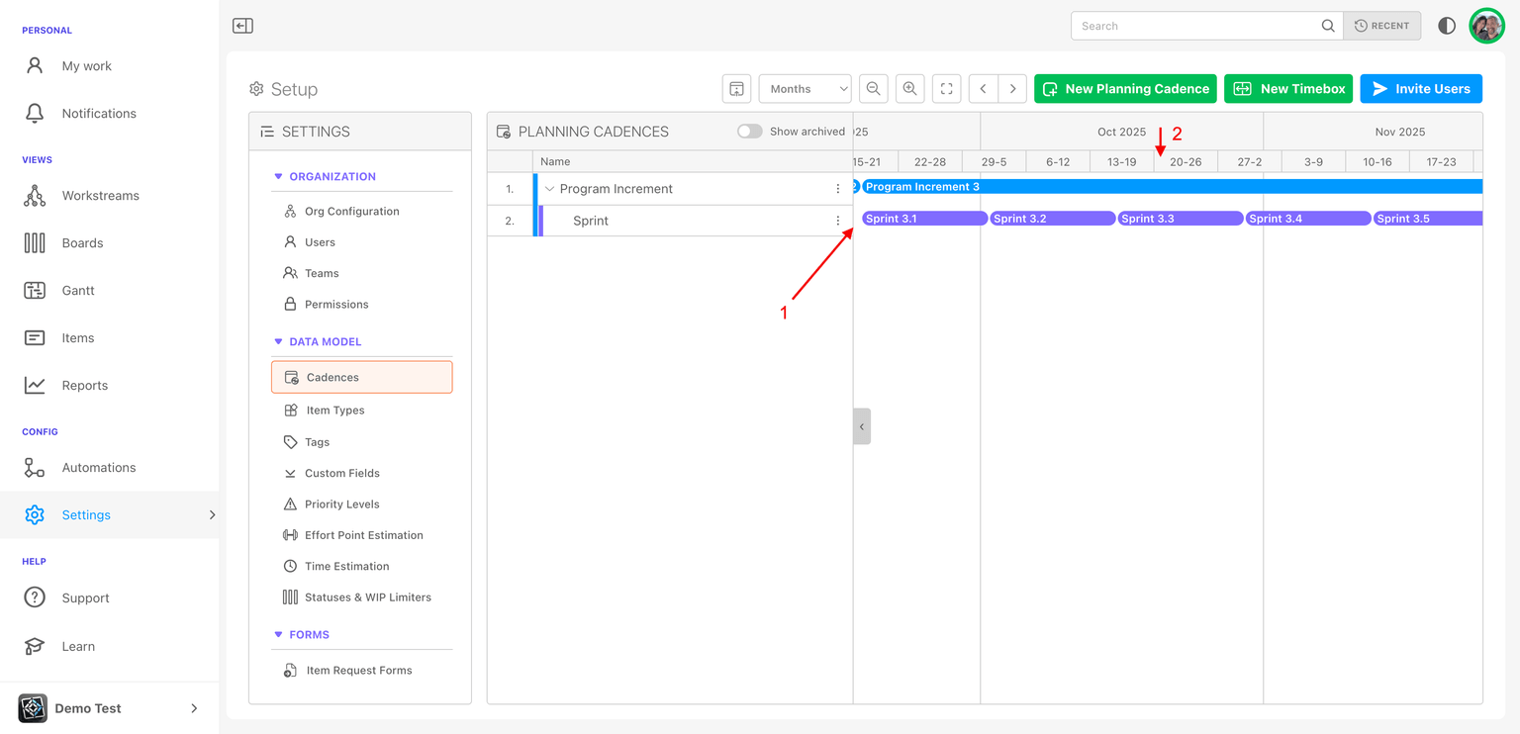Screen dimensions: 1520x734
Task: Collapse the Program Increment row
Action: point(550,189)
